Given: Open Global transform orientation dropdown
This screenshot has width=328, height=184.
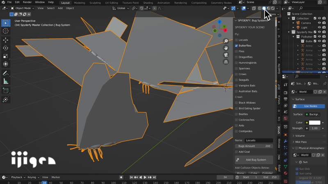Looking at the screenshot, I should point(121,8).
